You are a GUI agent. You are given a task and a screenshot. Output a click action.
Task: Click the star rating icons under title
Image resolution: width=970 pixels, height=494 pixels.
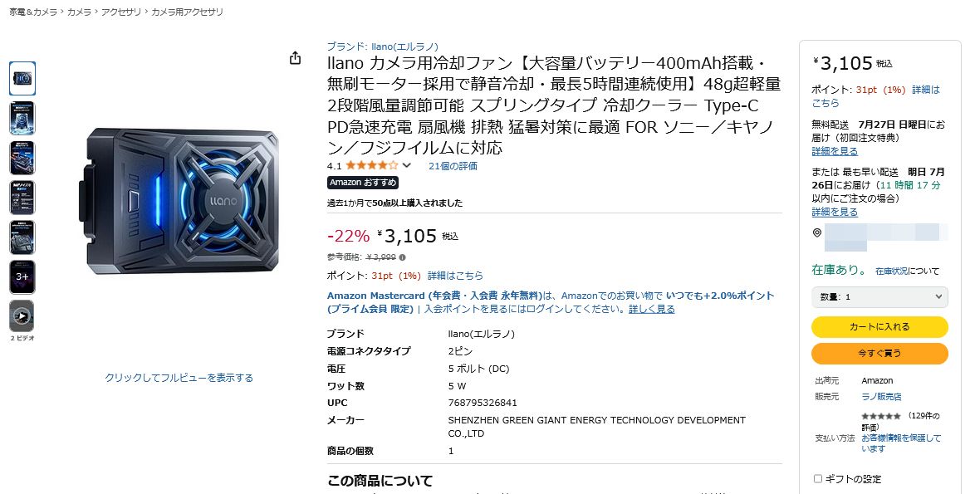(371, 166)
